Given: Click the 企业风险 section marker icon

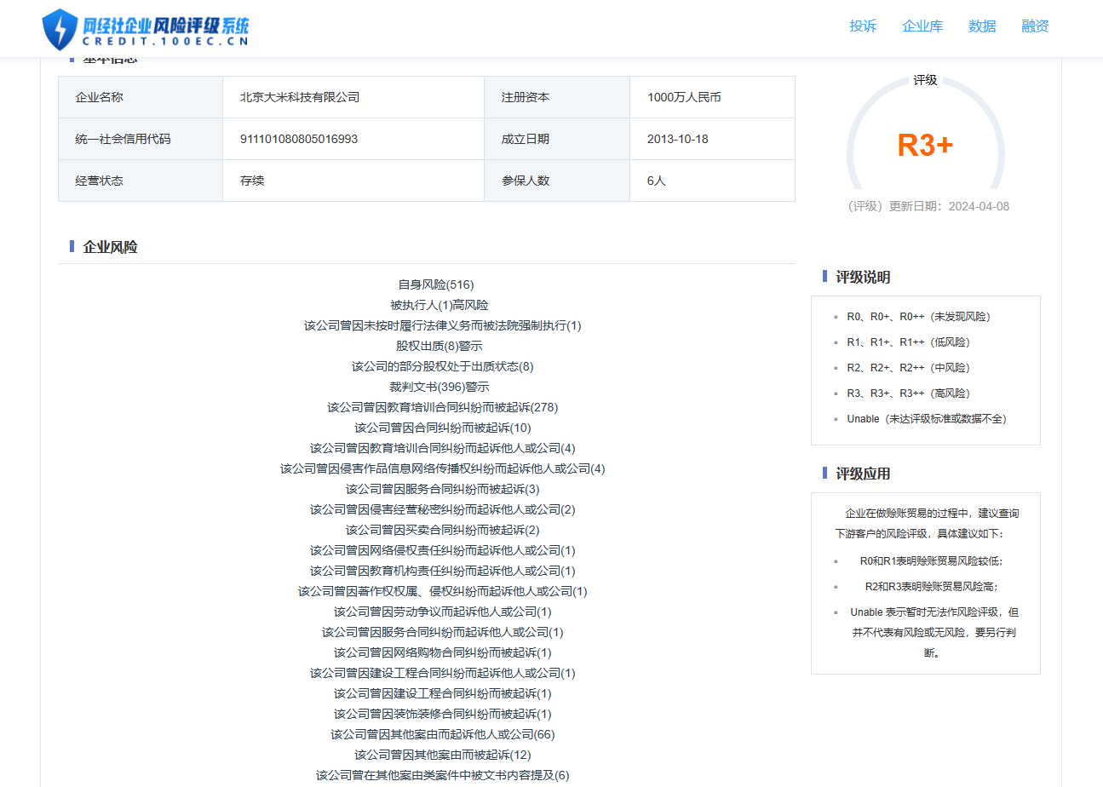Looking at the screenshot, I should click(72, 246).
